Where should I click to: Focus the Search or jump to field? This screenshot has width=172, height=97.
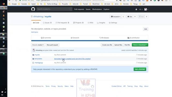tap(54, 9)
